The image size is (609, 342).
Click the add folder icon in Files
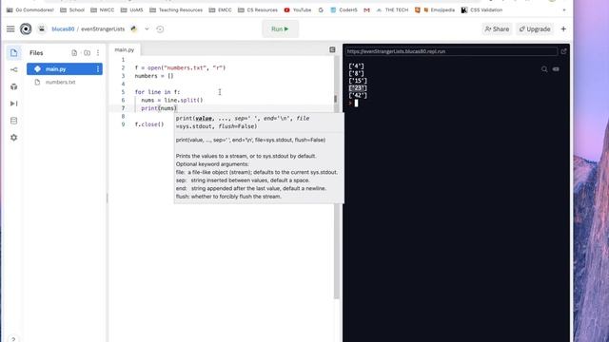pos(87,53)
